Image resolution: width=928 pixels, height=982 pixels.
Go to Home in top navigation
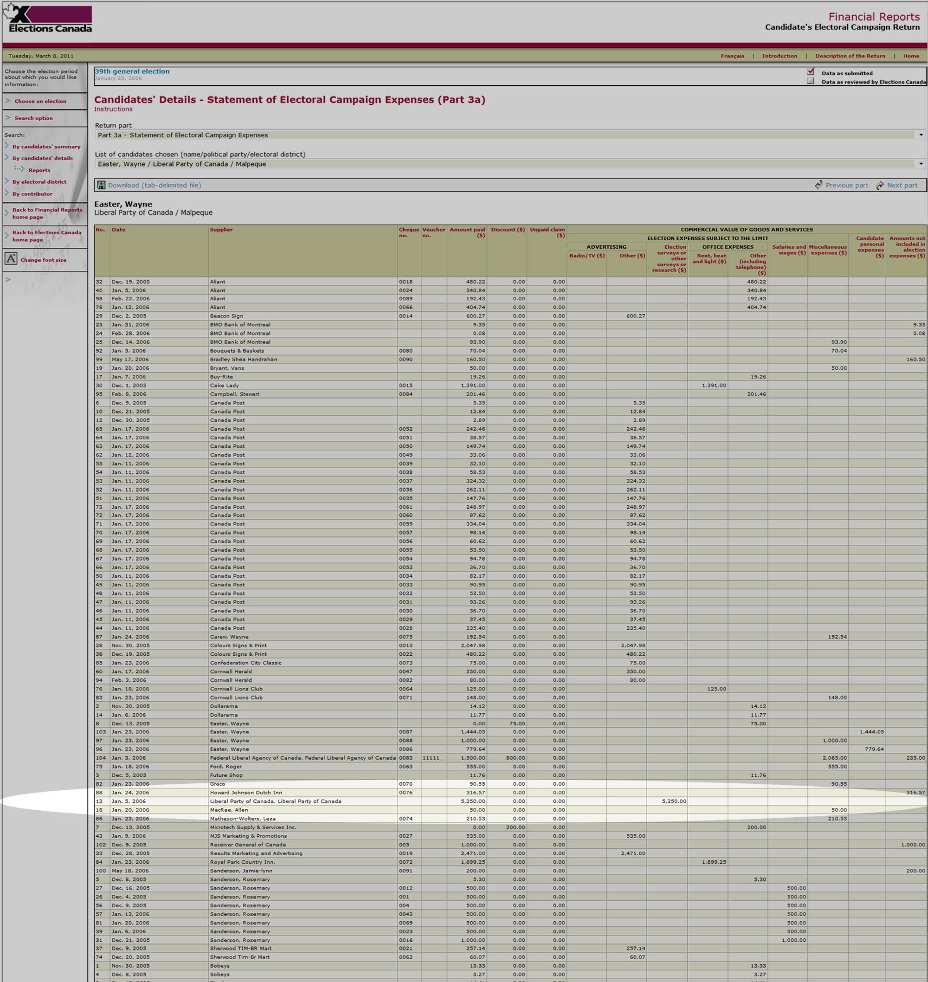click(911, 56)
